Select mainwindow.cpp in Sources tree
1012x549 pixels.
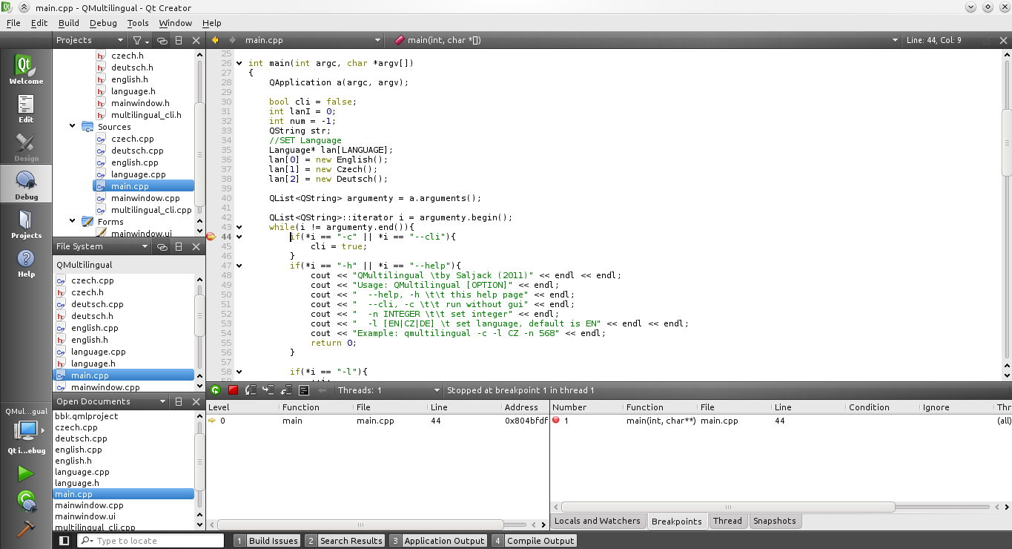[145, 198]
